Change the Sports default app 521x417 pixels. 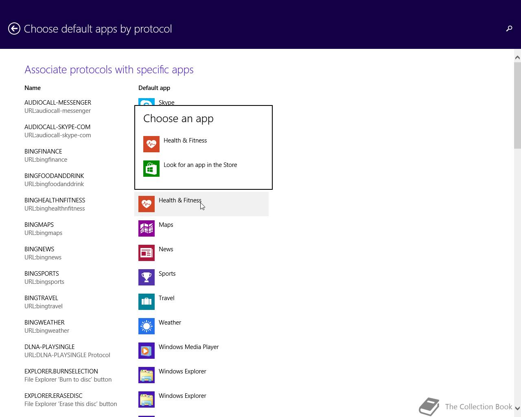click(x=201, y=277)
